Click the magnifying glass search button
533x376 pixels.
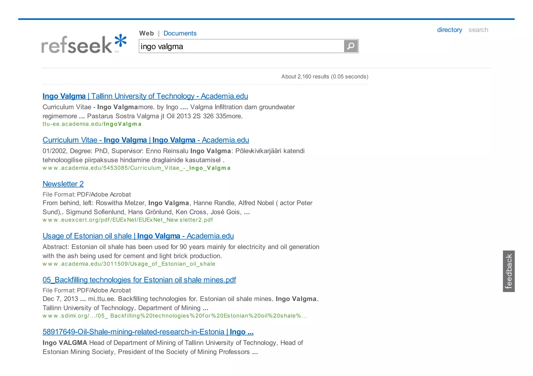351,46
